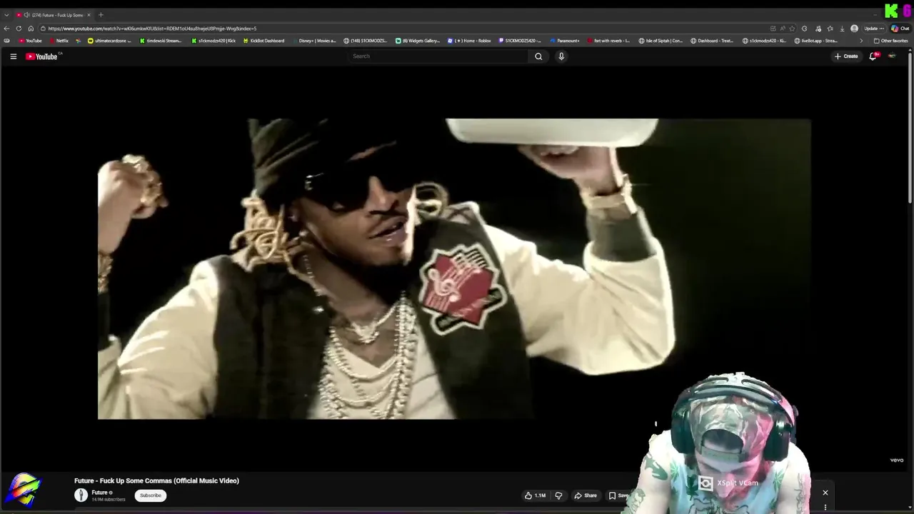Viewport: 914px width, 514px height.
Task: Open the livebot.app Stream bookmark
Action: coord(816,41)
